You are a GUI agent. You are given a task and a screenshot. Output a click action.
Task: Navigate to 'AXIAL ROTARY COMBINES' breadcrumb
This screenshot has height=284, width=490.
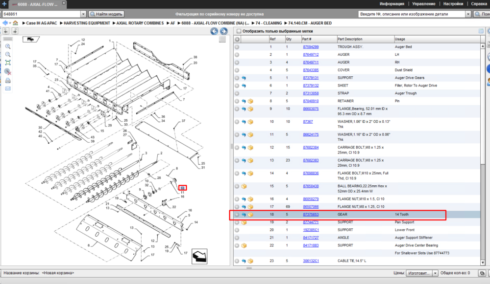(140, 23)
